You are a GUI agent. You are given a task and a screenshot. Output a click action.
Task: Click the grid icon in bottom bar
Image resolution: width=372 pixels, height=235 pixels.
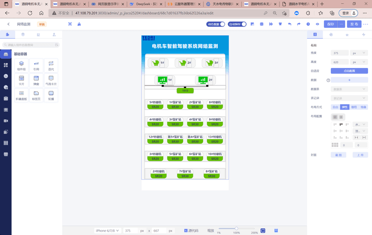[x=276, y=230]
